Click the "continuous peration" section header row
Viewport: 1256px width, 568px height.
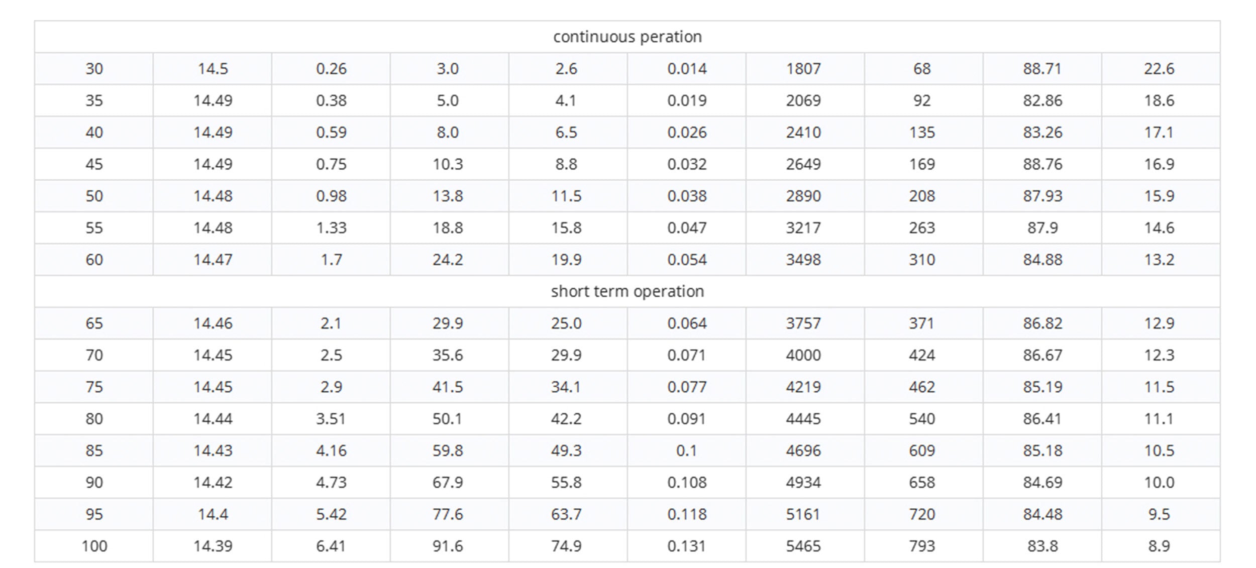(627, 37)
